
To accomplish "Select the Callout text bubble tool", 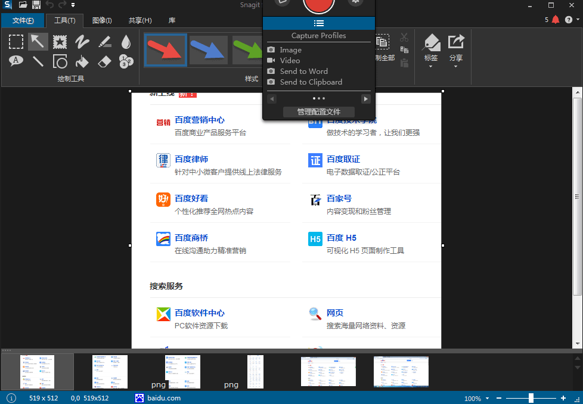I will (x=16, y=61).
